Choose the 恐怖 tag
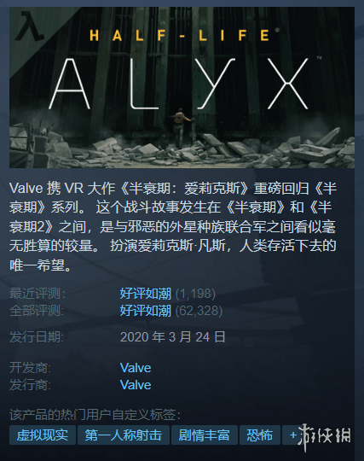Viewport: 364px width, 461px height. 259,435
